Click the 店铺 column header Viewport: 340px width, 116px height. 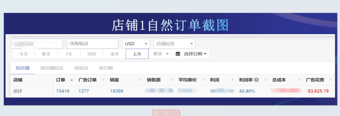tap(18, 80)
